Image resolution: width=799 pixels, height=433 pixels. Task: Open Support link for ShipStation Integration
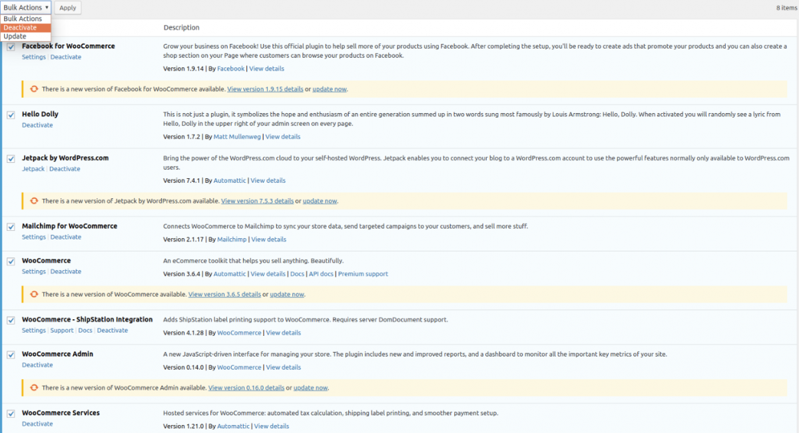(62, 331)
